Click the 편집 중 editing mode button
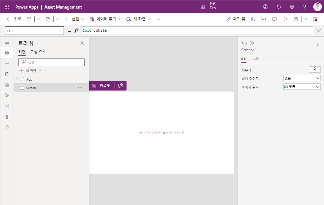This screenshot has width=324, height=205. click(x=236, y=19)
